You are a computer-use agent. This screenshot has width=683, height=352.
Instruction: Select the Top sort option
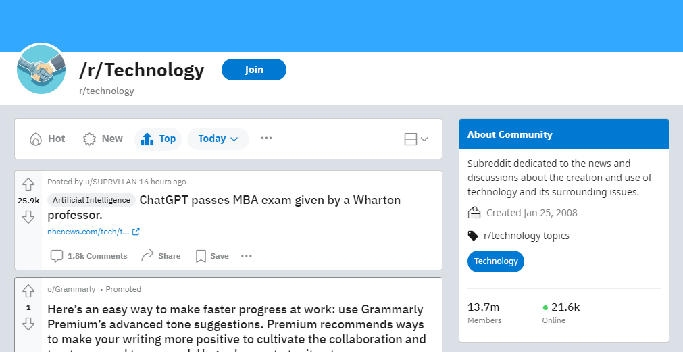pyautogui.click(x=158, y=139)
